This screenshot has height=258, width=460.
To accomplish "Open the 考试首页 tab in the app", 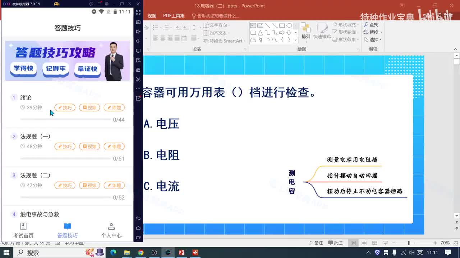I will coord(23,230).
